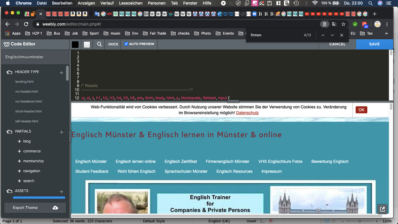The height and width of the screenshot is (224, 398).
Task: Close the find-in-page bar
Action: tap(341, 35)
